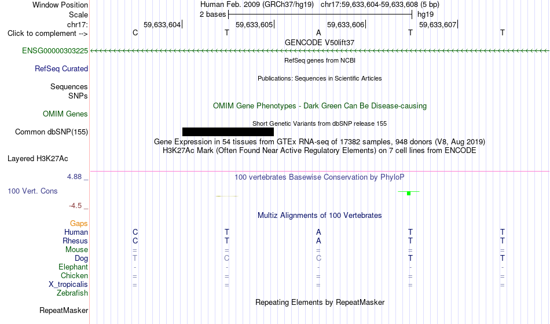Click GENCODE V50lift37 track title

[320, 42]
